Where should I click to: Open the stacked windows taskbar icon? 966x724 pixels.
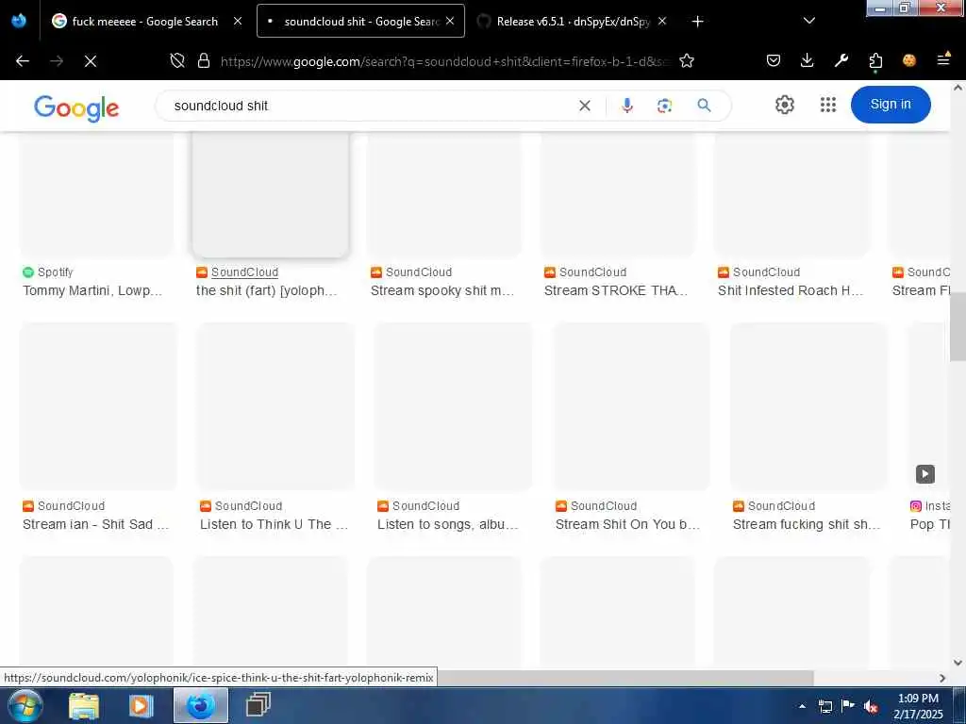(x=258, y=705)
